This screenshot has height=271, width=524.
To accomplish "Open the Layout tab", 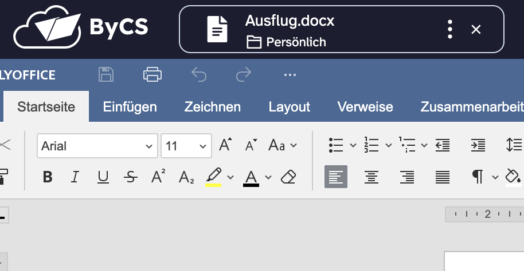I will pyautogui.click(x=290, y=107).
